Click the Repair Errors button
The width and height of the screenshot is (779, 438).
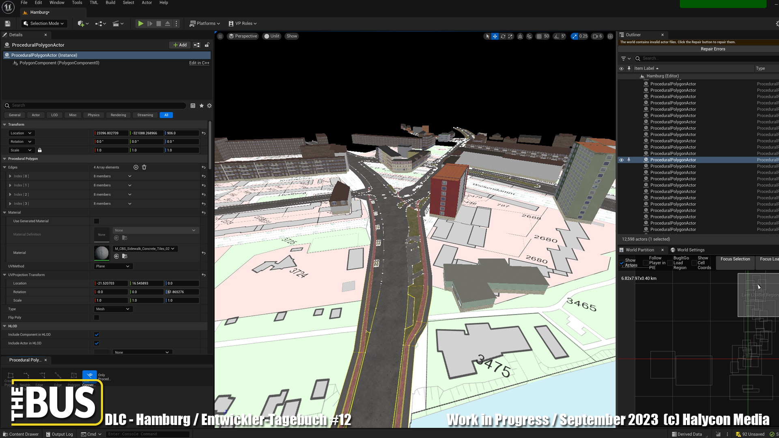(x=712, y=49)
